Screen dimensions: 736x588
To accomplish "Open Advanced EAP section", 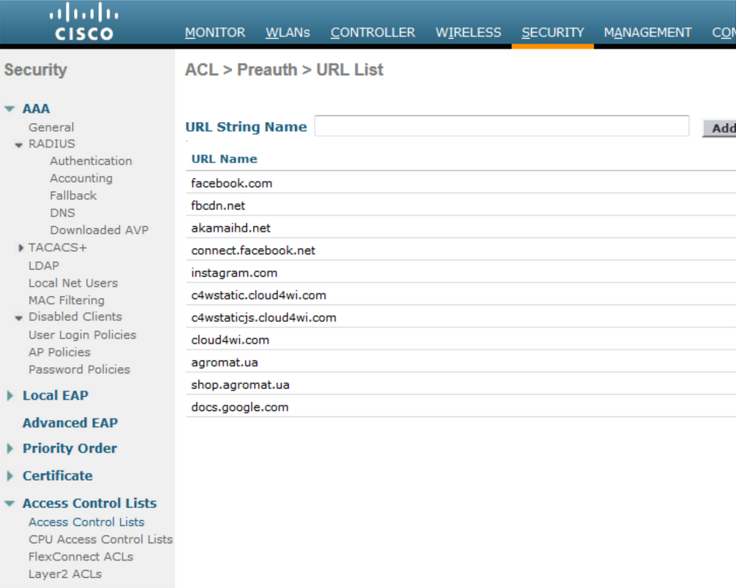I will coord(70,423).
